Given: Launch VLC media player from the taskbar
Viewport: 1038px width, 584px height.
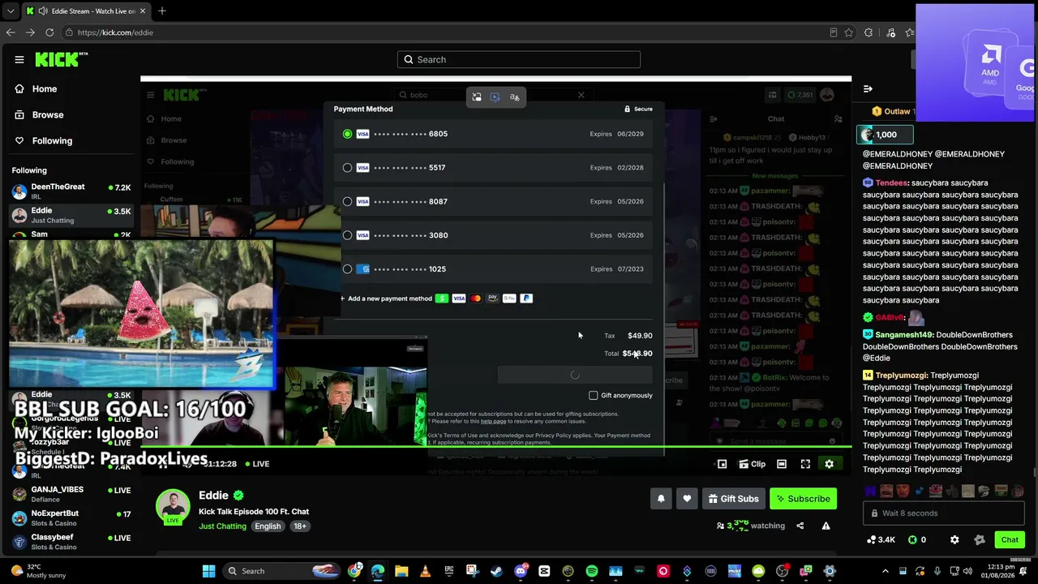Looking at the screenshot, I should [x=426, y=571].
